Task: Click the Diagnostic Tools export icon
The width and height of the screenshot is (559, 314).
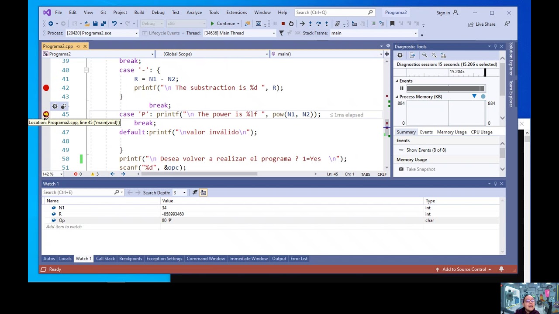Action: point(412,55)
